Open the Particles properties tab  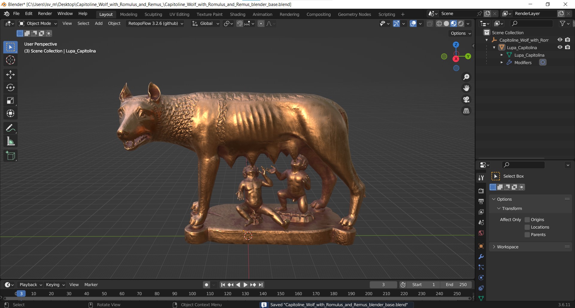coord(481,267)
